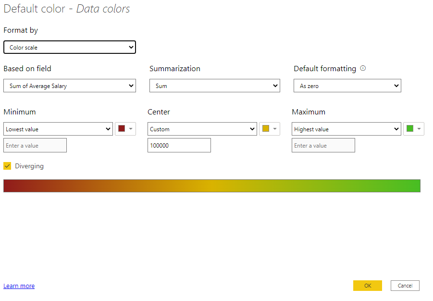Open the Default formatting As zero dropdown
Viewport: 433px width, 301px height.
(347, 86)
